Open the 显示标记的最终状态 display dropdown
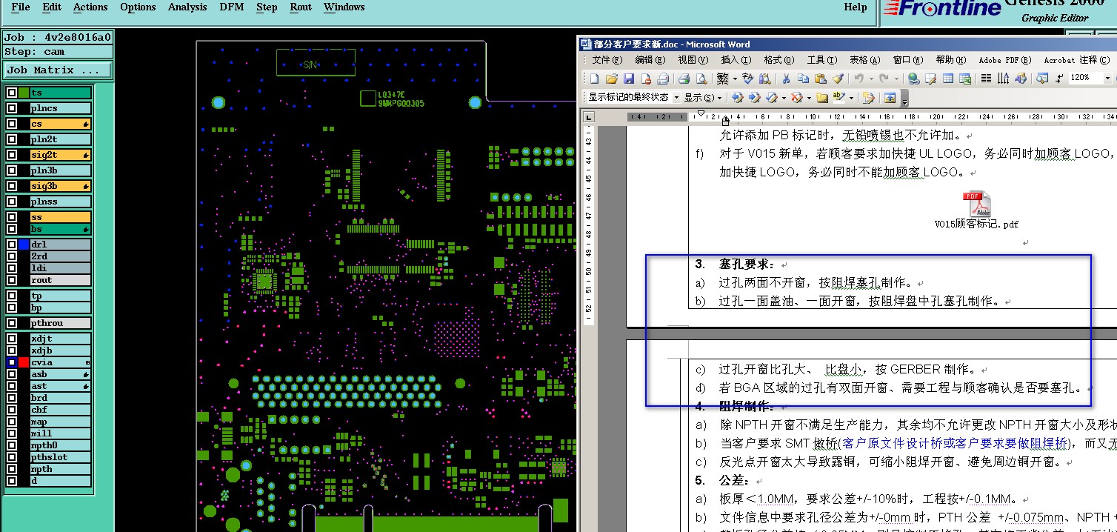The width and height of the screenshot is (1117, 532). point(676,98)
